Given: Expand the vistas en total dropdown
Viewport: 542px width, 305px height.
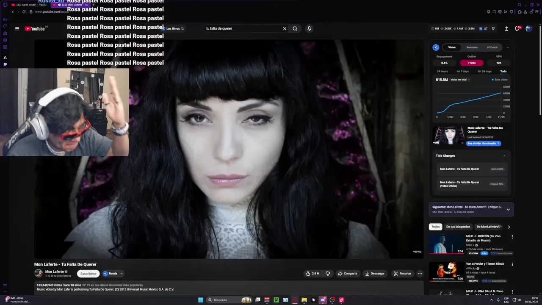Looking at the screenshot, I should (x=460, y=80).
